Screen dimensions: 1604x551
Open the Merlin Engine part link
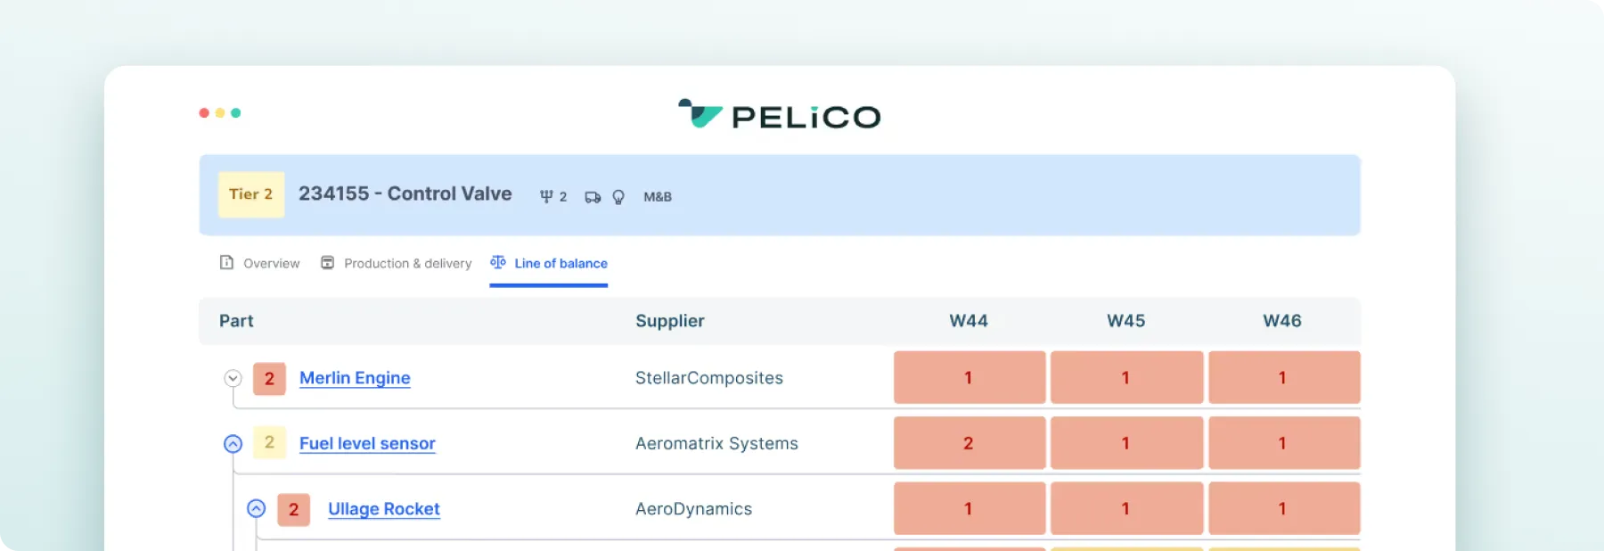pyautogui.click(x=355, y=378)
